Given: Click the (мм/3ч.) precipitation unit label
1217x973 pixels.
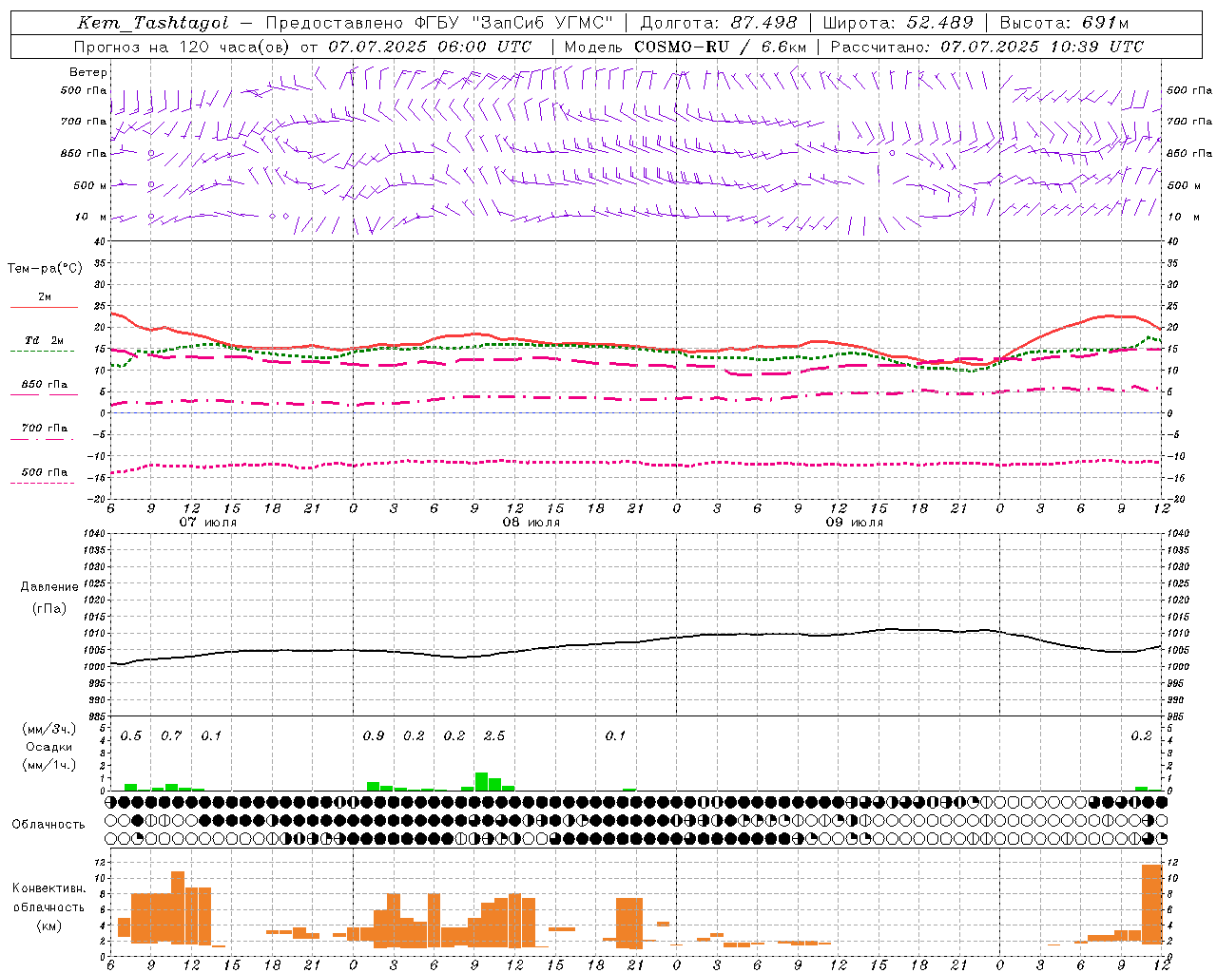Looking at the screenshot, I should 49,729.
